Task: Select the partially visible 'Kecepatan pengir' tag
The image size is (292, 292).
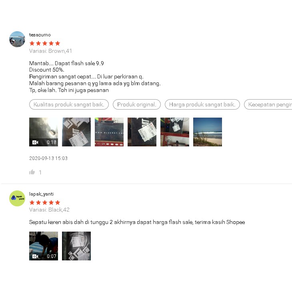Action: 268,104
